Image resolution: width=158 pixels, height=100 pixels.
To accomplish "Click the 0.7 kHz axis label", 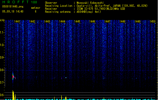I will [2, 82].
